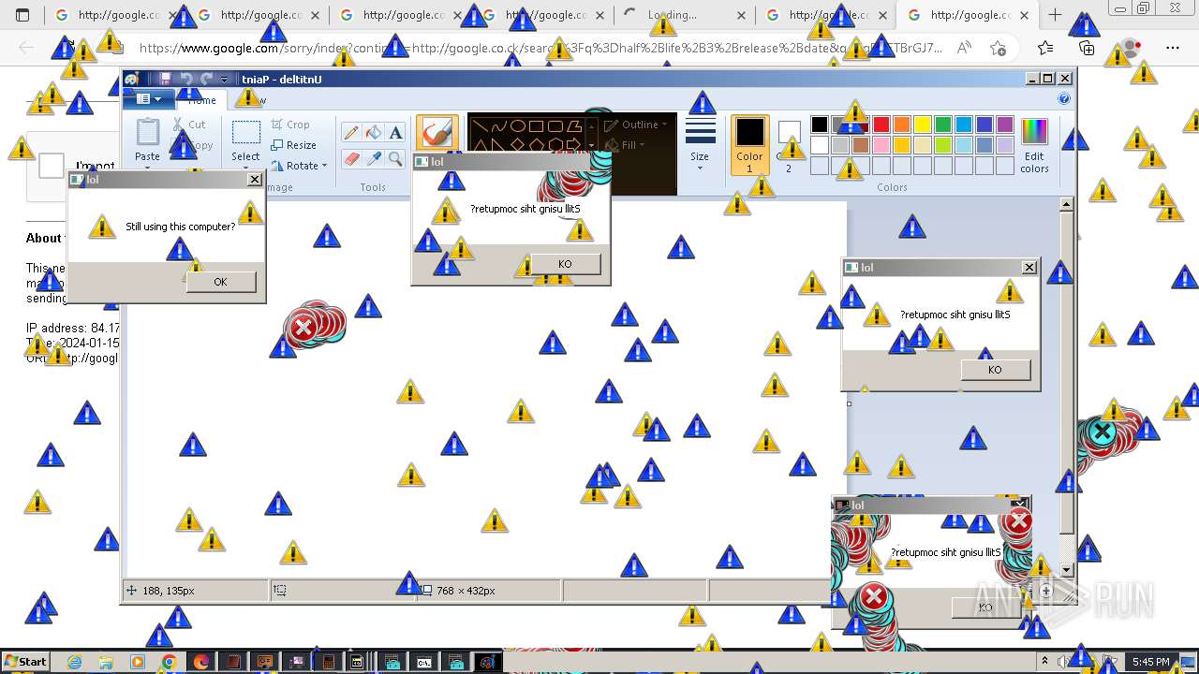The width and height of the screenshot is (1199, 674).
Task: Click Redo in Paint quick access toolbar
Action: tap(206, 80)
